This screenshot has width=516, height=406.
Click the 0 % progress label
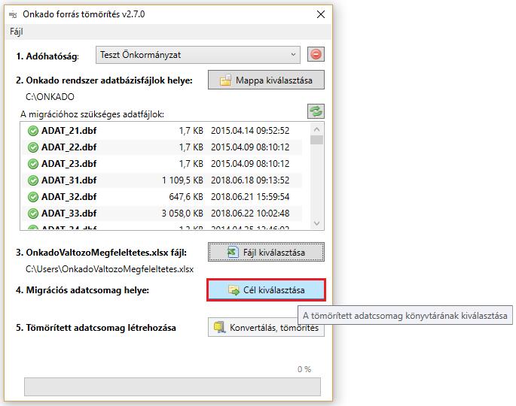pyautogui.click(x=304, y=369)
